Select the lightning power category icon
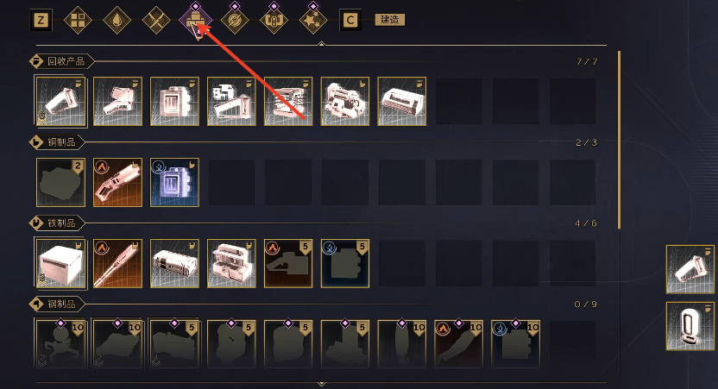The height and width of the screenshot is (389, 718). point(235,20)
